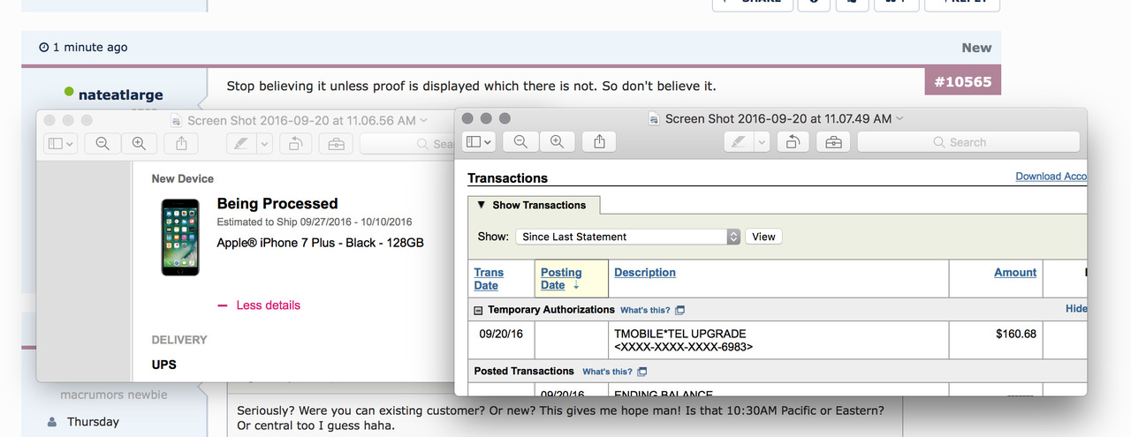Click the Less details link
This screenshot has height=437, width=1131.
[269, 305]
